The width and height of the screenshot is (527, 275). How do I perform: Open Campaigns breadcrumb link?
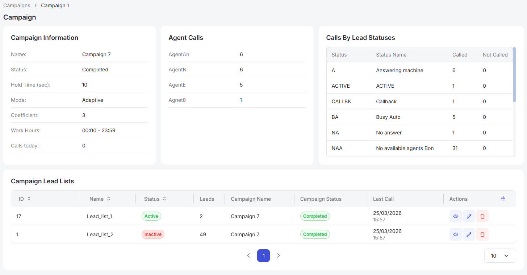(x=17, y=5)
